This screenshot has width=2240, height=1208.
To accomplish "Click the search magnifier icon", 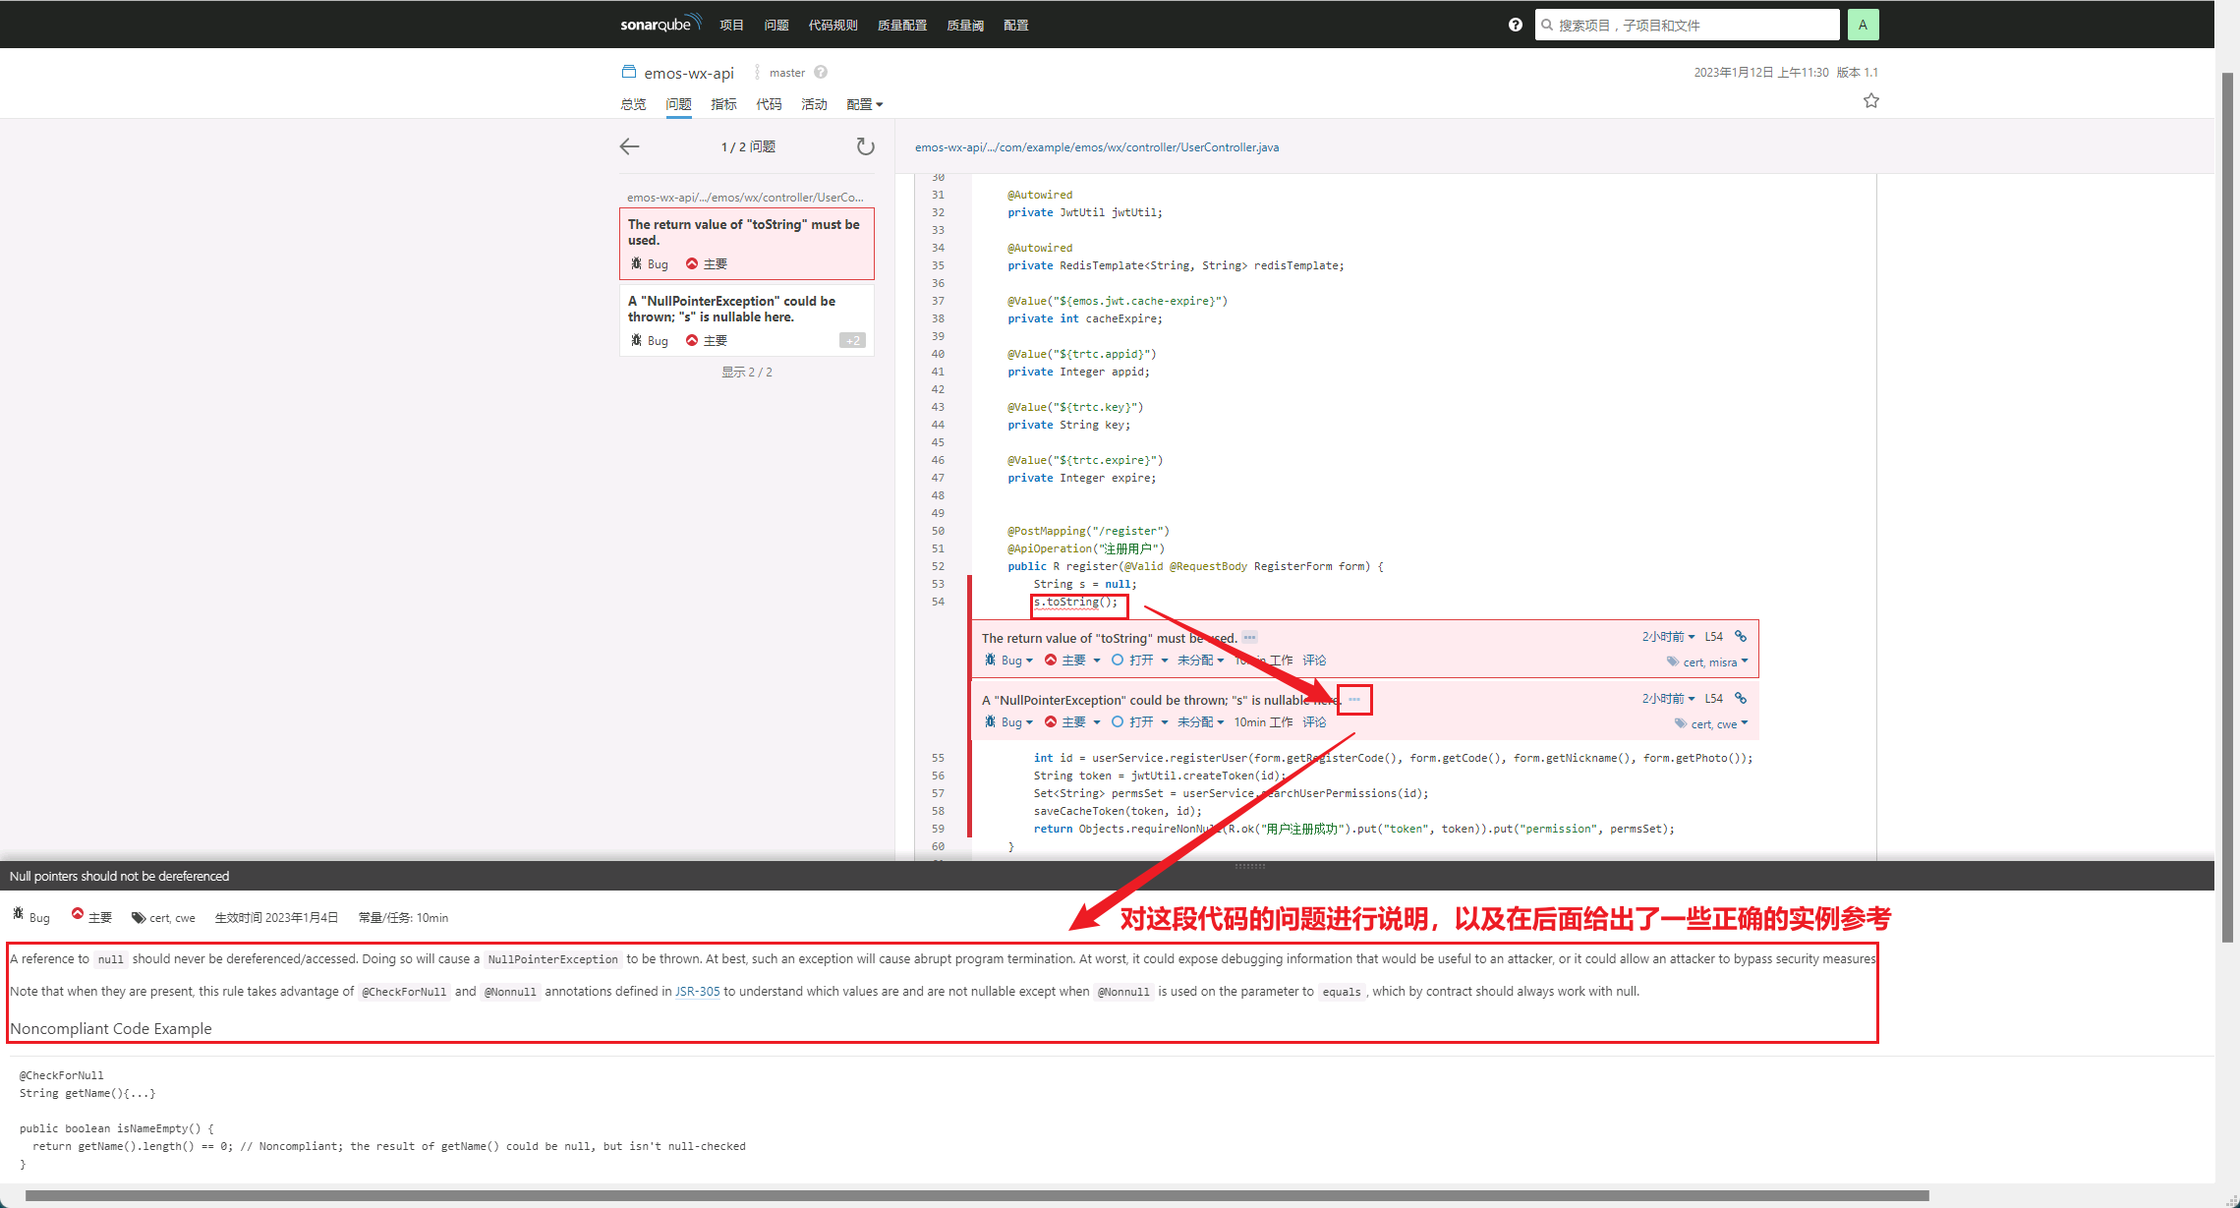I will tap(1547, 25).
